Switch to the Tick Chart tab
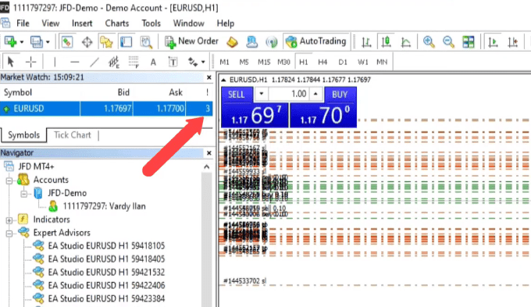The height and width of the screenshot is (307, 531). 73,135
